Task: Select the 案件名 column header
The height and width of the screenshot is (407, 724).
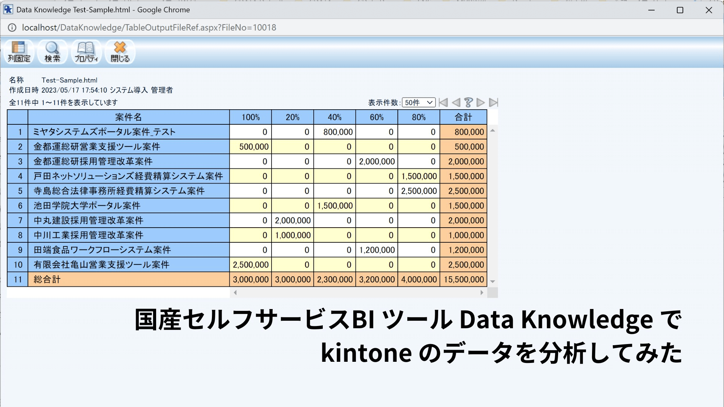Action: tap(128, 117)
